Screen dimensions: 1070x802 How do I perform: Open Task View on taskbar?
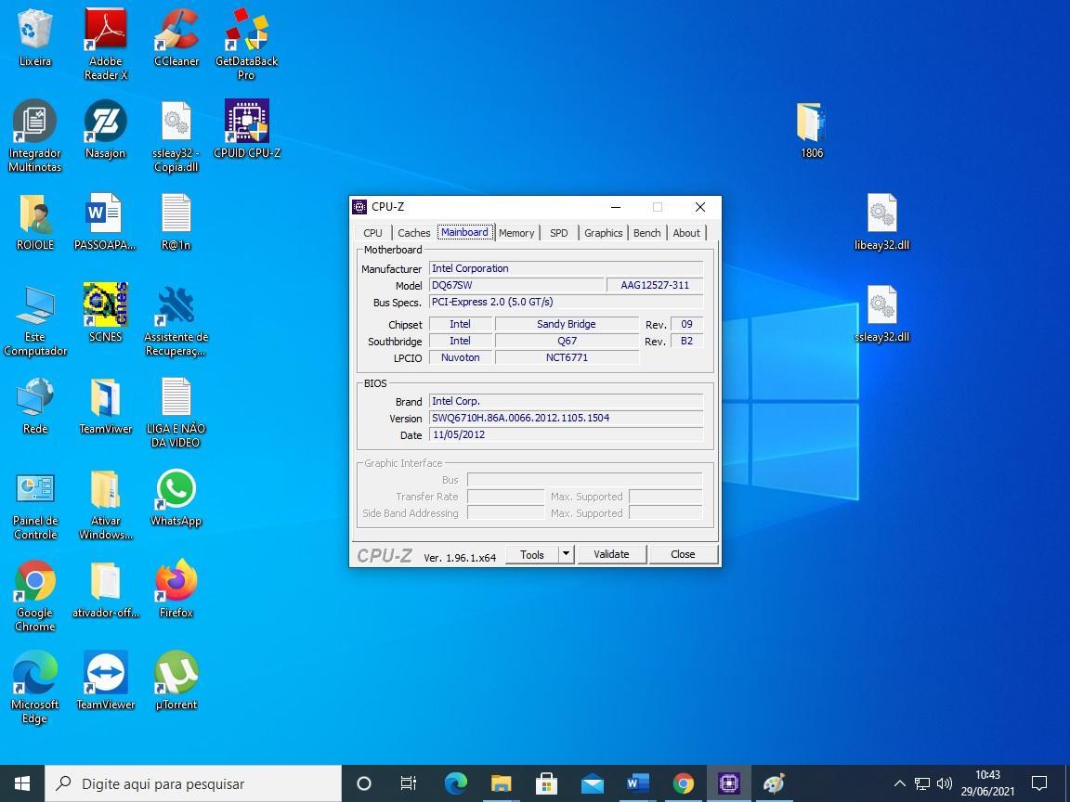point(408,783)
